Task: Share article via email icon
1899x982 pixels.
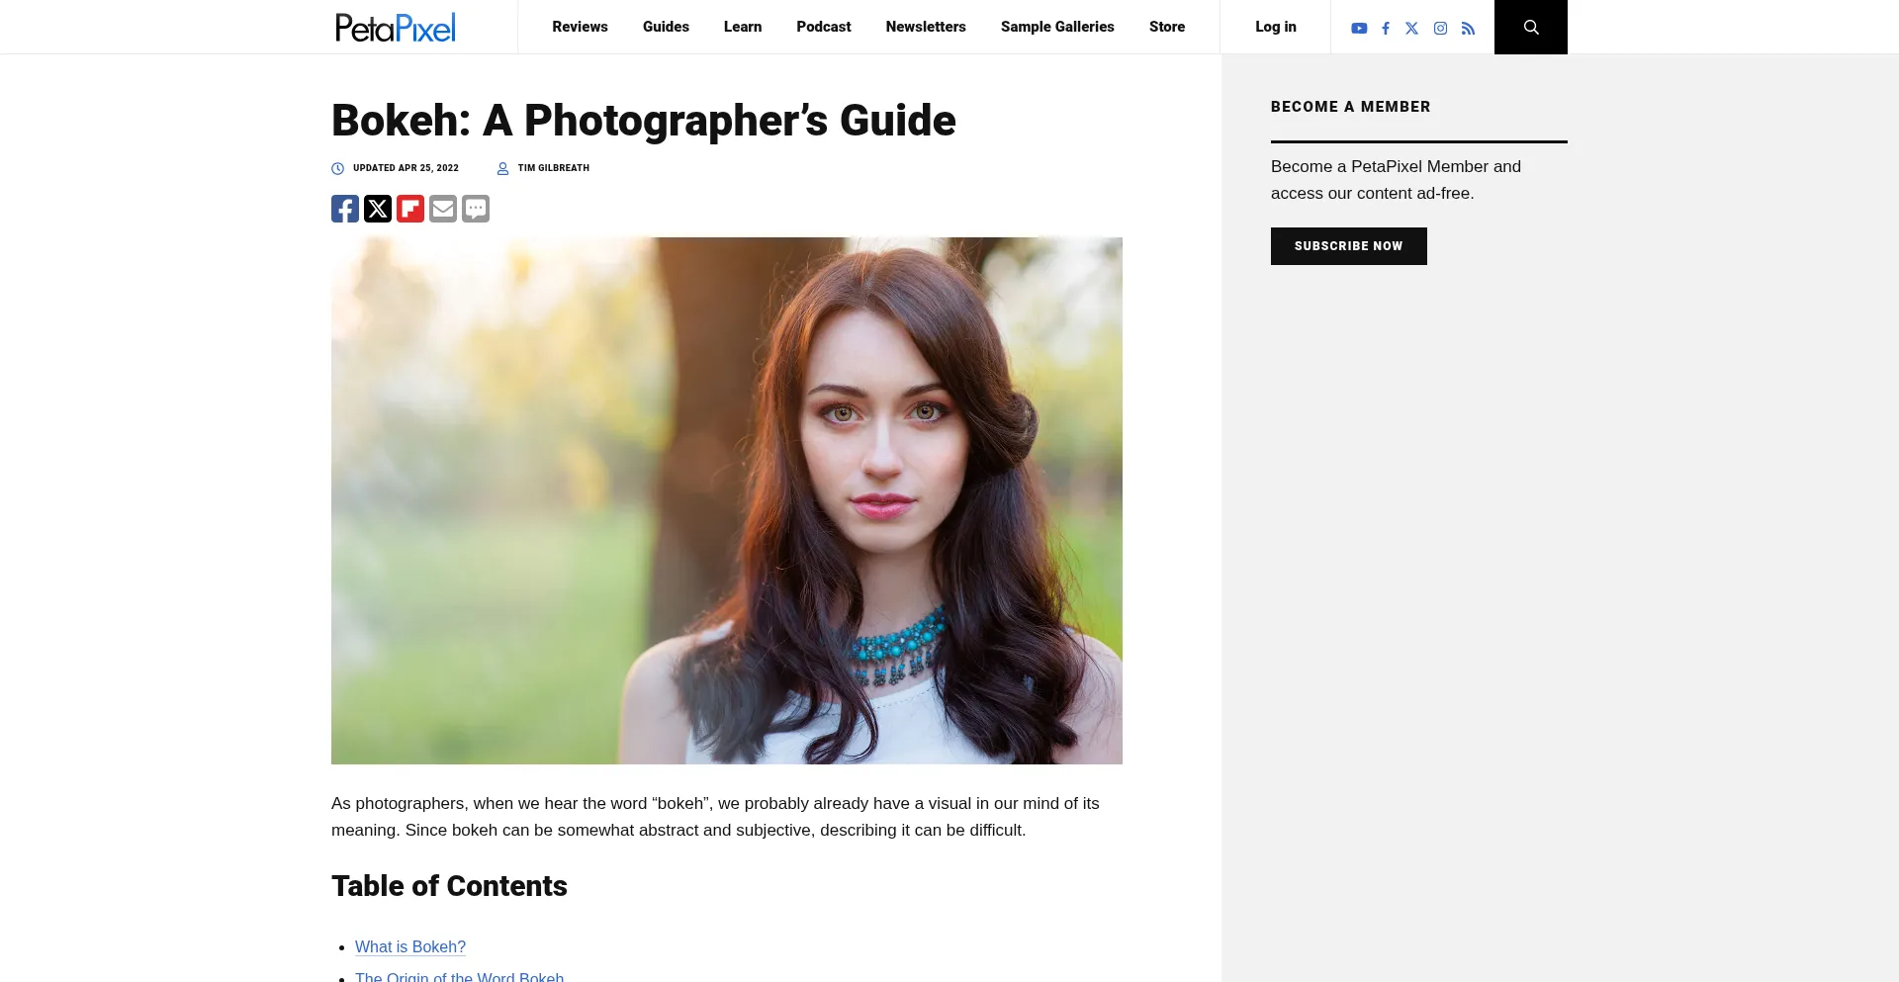Action: [x=443, y=209]
